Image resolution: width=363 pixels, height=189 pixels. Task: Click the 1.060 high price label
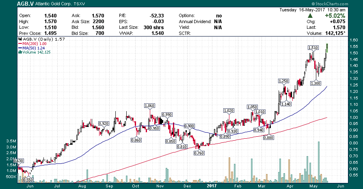(x=149, y=106)
